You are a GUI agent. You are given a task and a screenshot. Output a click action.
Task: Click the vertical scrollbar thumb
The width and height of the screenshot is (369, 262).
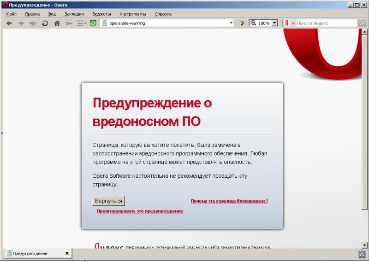364,122
